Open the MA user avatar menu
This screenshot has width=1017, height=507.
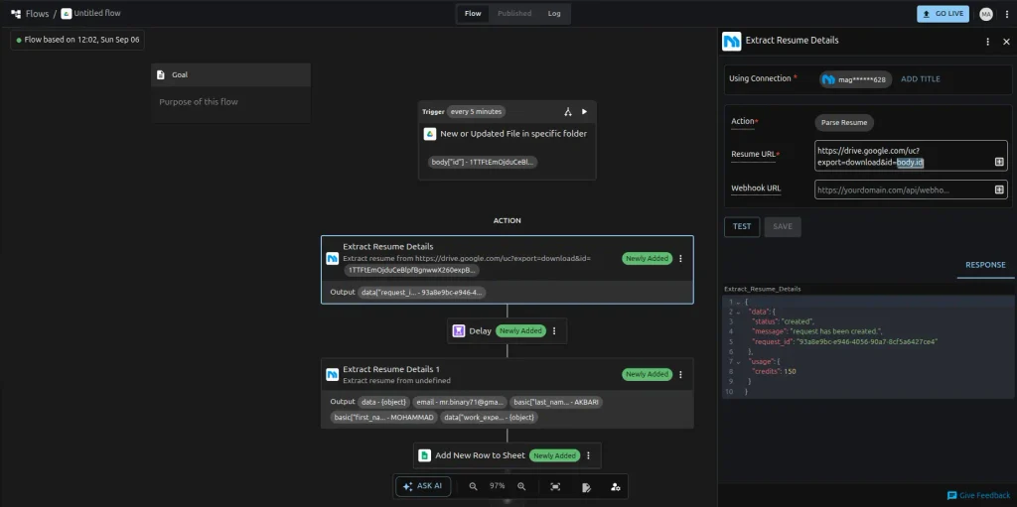coord(986,14)
